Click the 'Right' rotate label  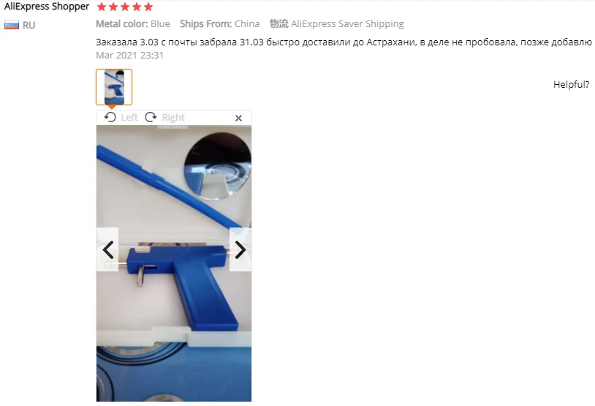(173, 117)
